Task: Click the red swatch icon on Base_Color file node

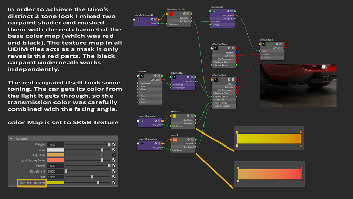Action: [x=171, y=14]
